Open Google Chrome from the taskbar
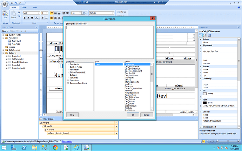Image resolution: width=242 pixels, height=151 pixels. pyautogui.click(x=55, y=148)
